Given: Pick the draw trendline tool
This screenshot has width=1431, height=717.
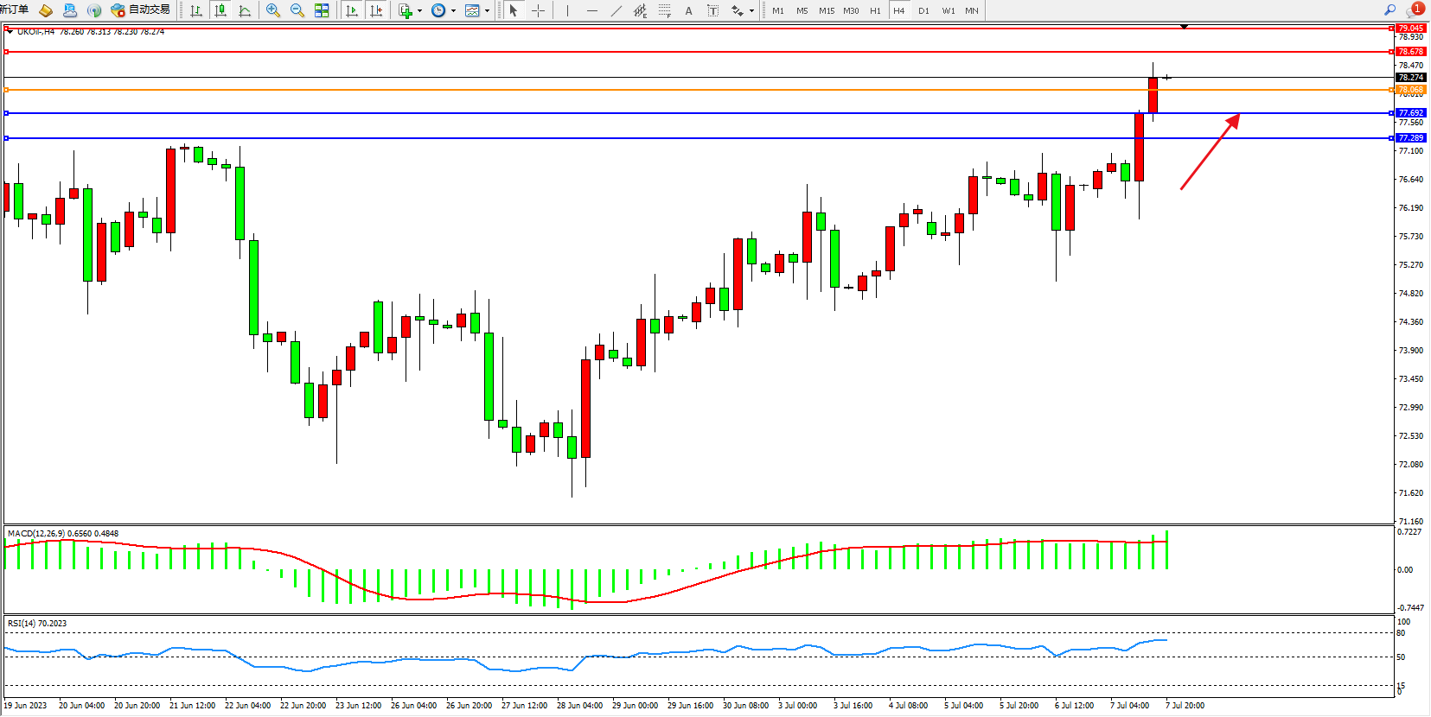Looking at the screenshot, I should pos(616,10).
